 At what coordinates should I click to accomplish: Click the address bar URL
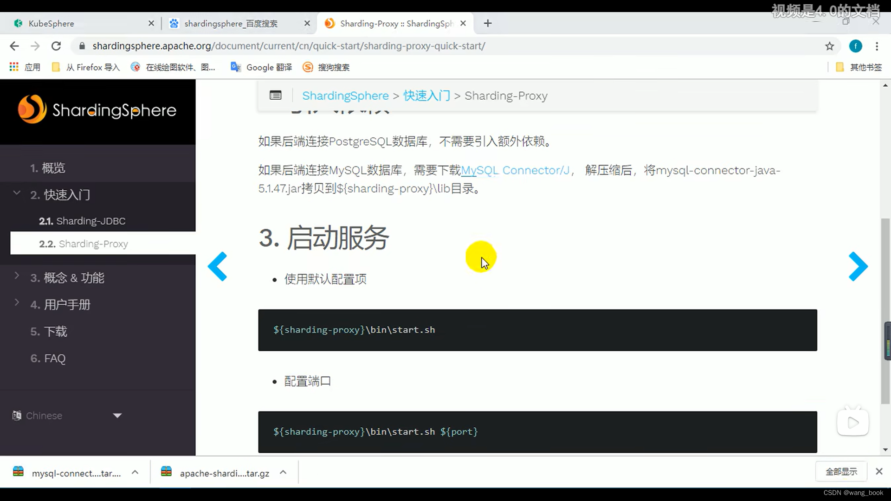pyautogui.click(x=289, y=46)
